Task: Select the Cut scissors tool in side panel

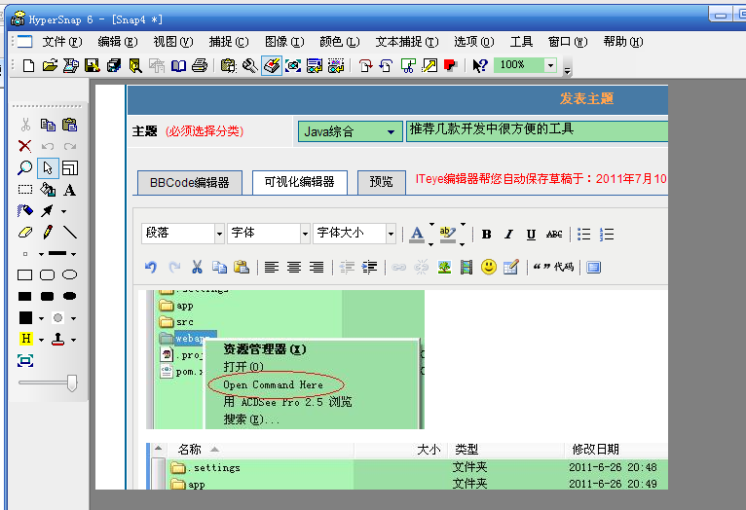Action: click(25, 125)
